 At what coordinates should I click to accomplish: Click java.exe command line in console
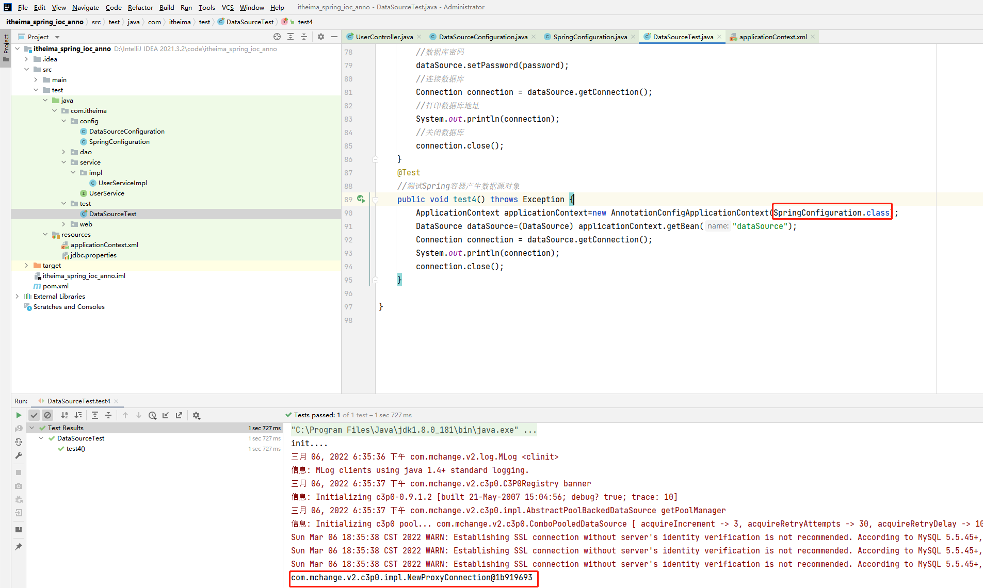point(414,430)
